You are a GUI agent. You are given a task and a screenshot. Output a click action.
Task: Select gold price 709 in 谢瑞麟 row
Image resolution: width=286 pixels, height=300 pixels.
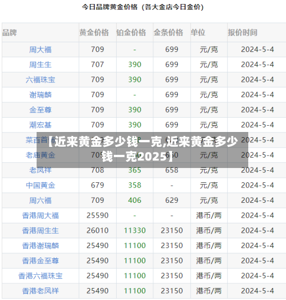[97, 95]
